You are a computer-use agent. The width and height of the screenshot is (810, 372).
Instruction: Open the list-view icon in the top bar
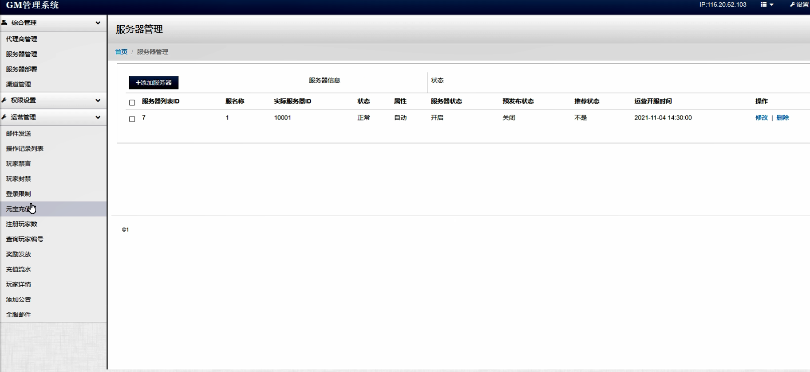coord(764,4)
